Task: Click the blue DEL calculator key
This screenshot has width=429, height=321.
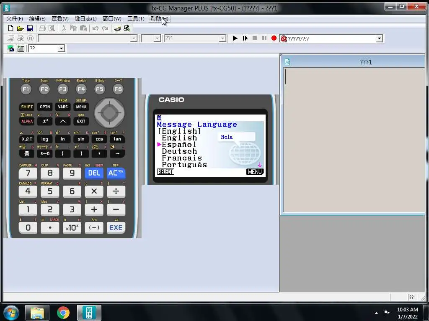Action: [x=94, y=173]
